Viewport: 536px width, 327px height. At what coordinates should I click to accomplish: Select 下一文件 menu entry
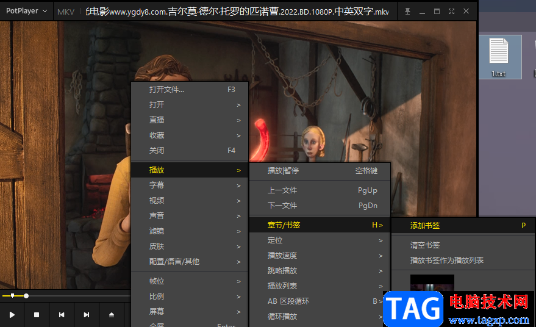click(320, 206)
